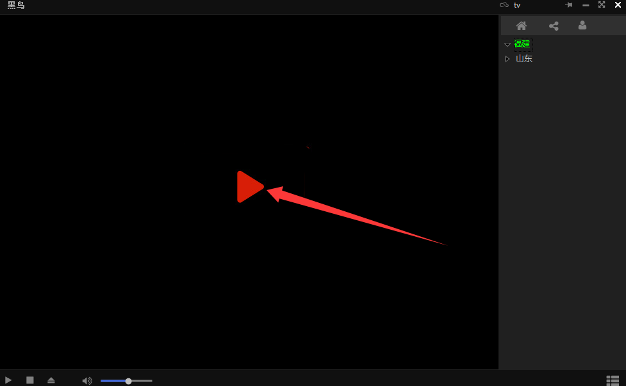
Task: Click the cloud link icon next to tv
Action: coord(504,4)
